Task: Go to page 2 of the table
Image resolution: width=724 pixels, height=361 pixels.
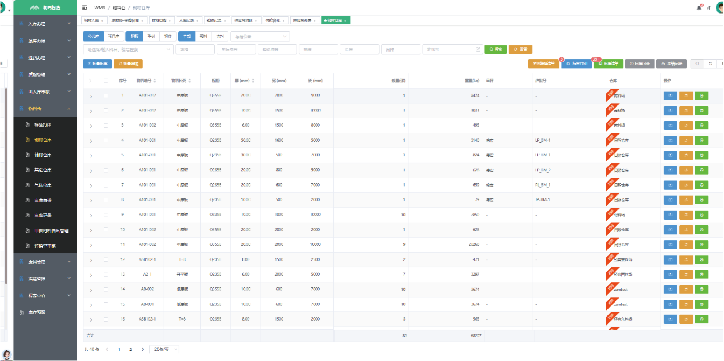Action: point(130,349)
